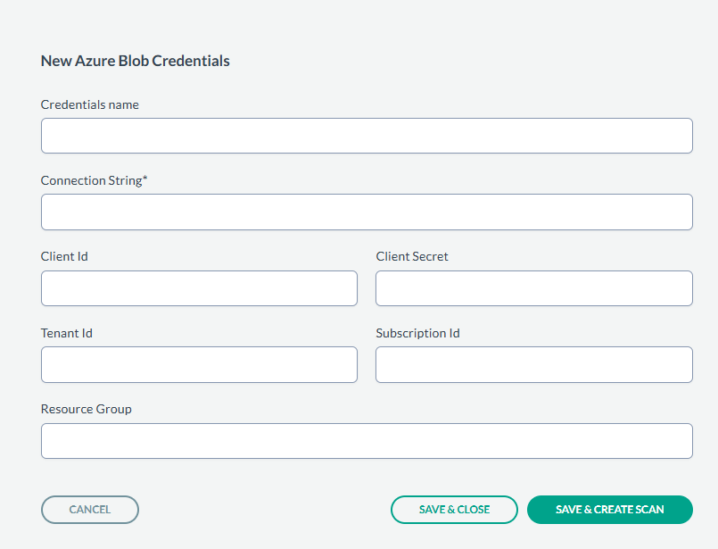Click into the Client Id field

pos(199,288)
